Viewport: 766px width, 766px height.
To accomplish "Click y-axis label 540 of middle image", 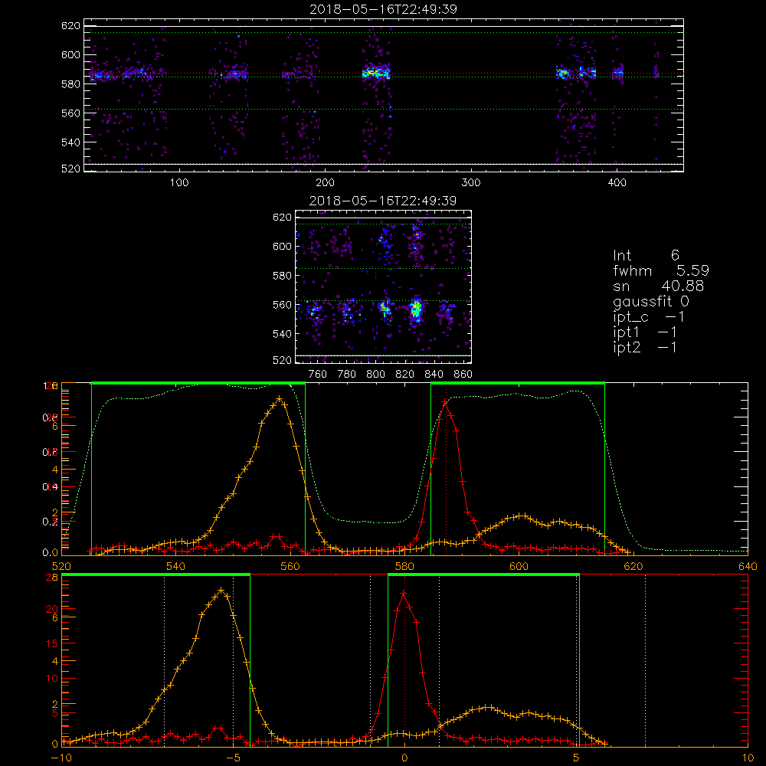I will tap(282, 334).
